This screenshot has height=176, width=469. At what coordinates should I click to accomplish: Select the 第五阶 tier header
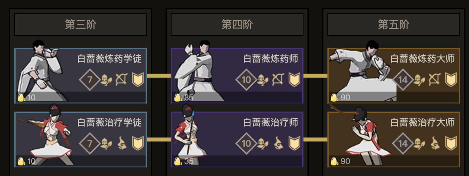point(394,25)
